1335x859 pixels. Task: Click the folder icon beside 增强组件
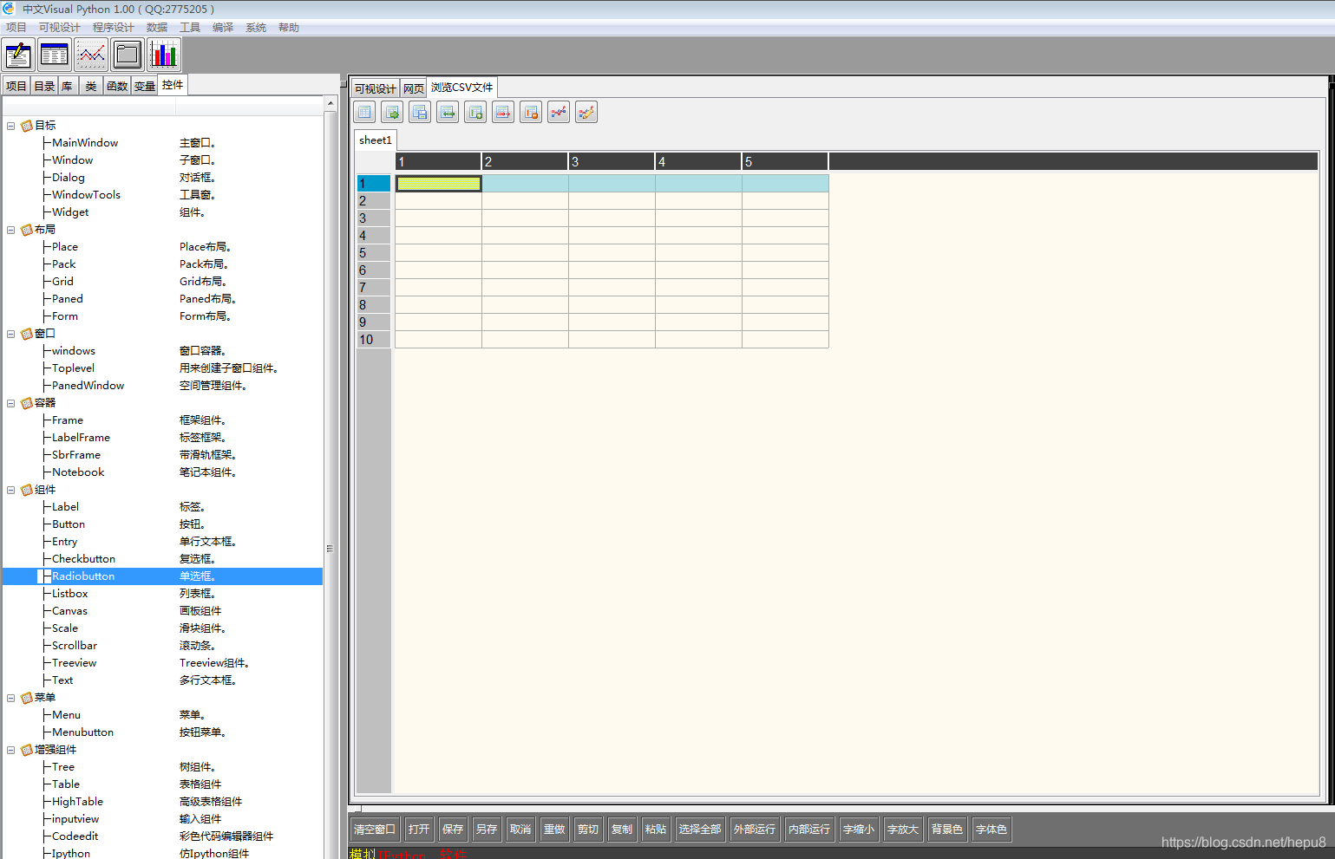tap(27, 750)
